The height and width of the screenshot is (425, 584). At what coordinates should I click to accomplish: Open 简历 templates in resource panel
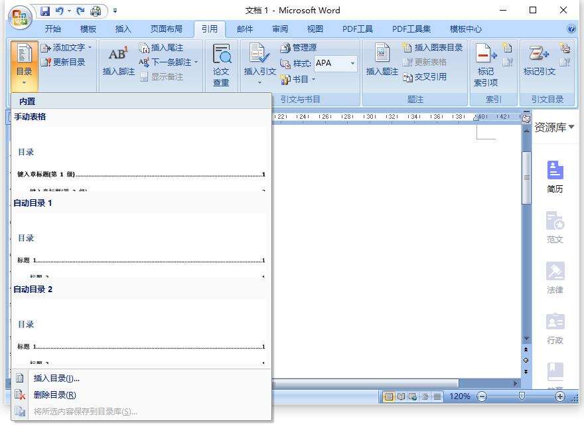pos(555,177)
